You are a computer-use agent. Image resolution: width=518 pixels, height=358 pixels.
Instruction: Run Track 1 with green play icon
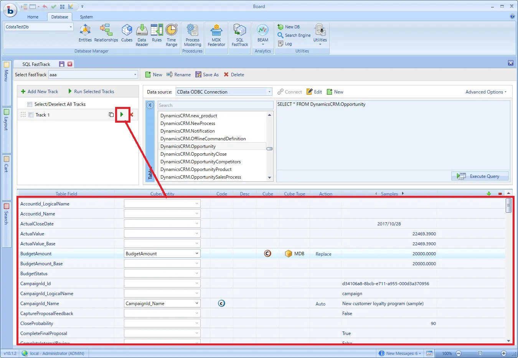[x=122, y=115]
